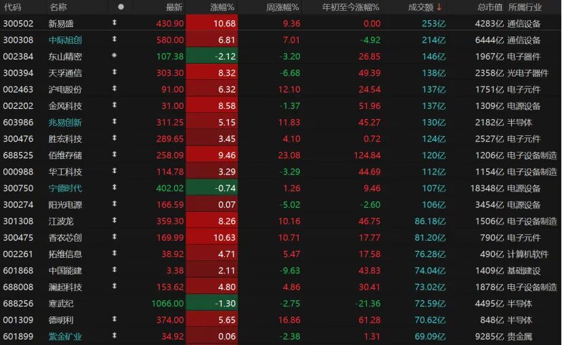Open the 中际旭创 stock name link

pyautogui.click(x=65, y=40)
